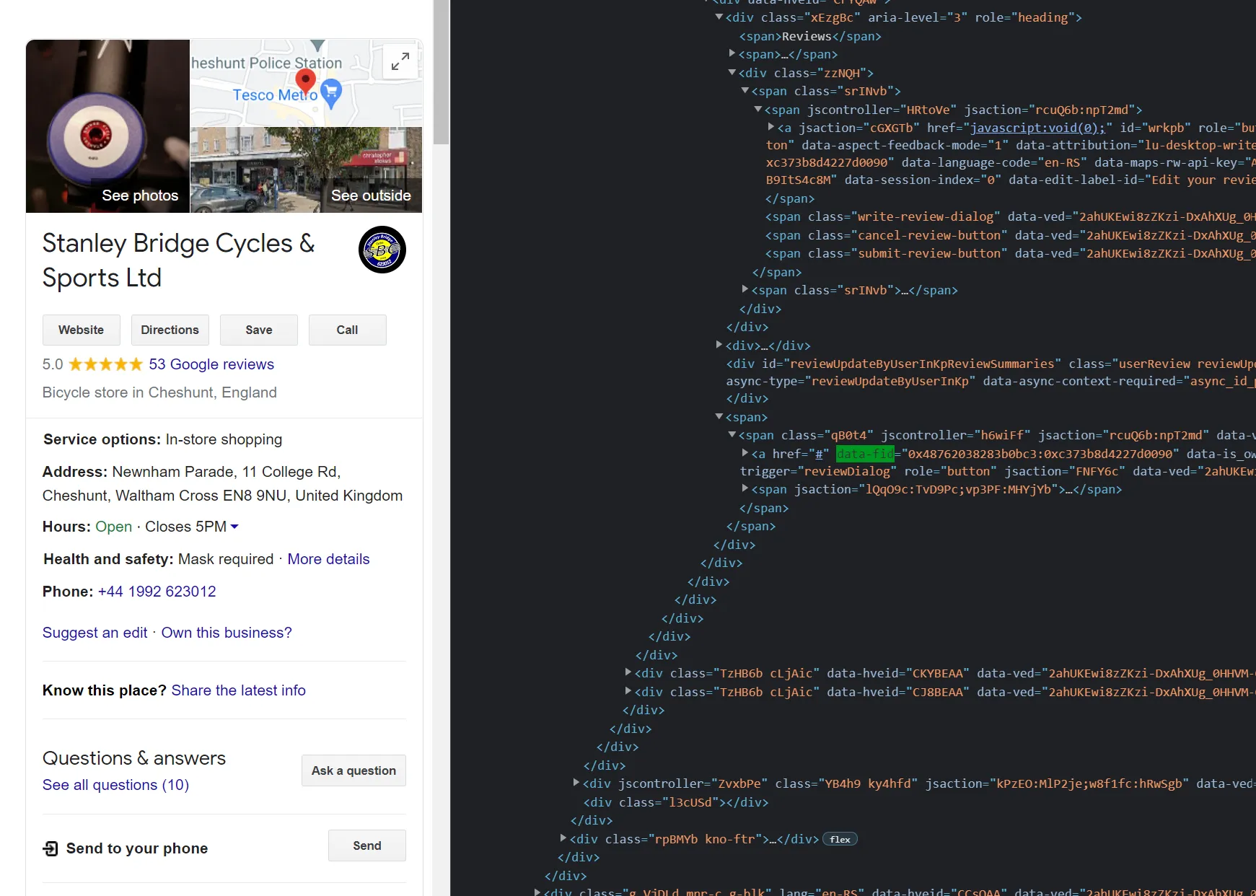The width and height of the screenshot is (1256, 896).
Task: Expand the anchor with data-fid attribute
Action: click(x=745, y=453)
